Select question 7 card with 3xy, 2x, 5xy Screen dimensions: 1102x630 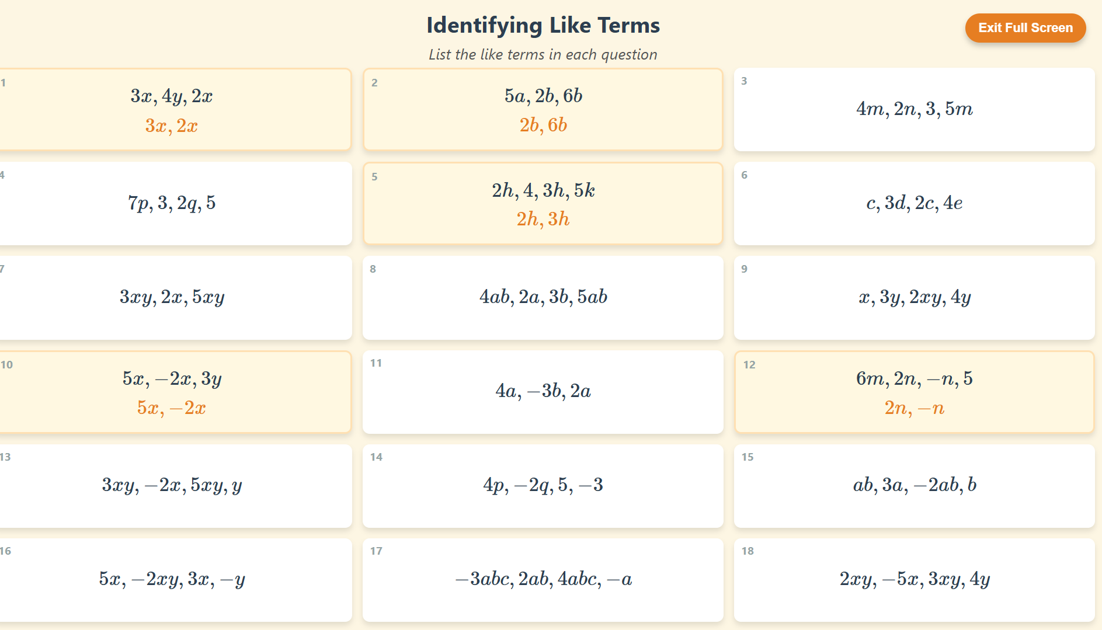click(x=172, y=298)
